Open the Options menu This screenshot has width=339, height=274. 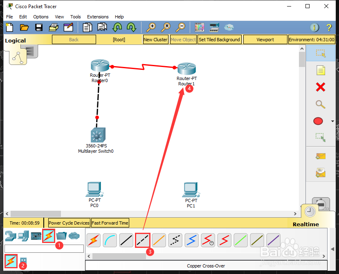tap(40, 17)
